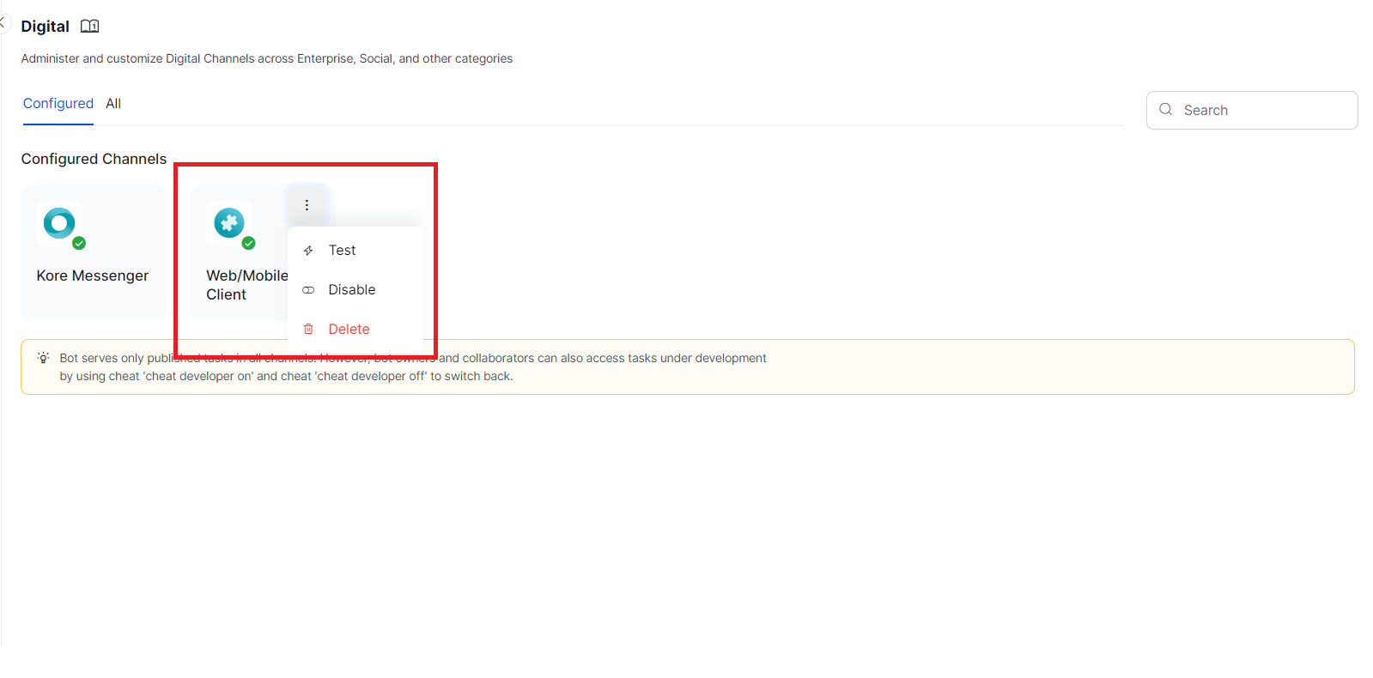This screenshot has width=1373, height=678.
Task: Select Delete from the context menu
Action: point(349,330)
